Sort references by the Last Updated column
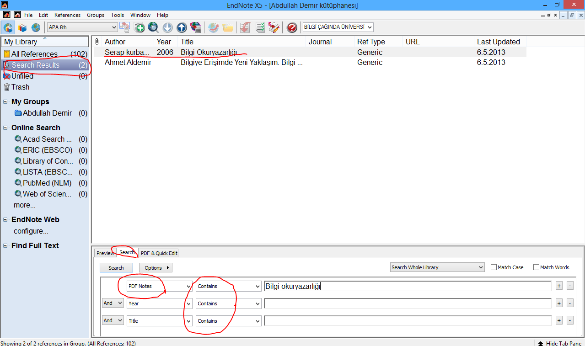The height and width of the screenshot is (346, 585). (499, 42)
